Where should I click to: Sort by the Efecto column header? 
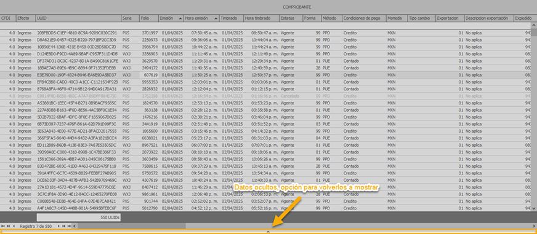click(x=26, y=18)
